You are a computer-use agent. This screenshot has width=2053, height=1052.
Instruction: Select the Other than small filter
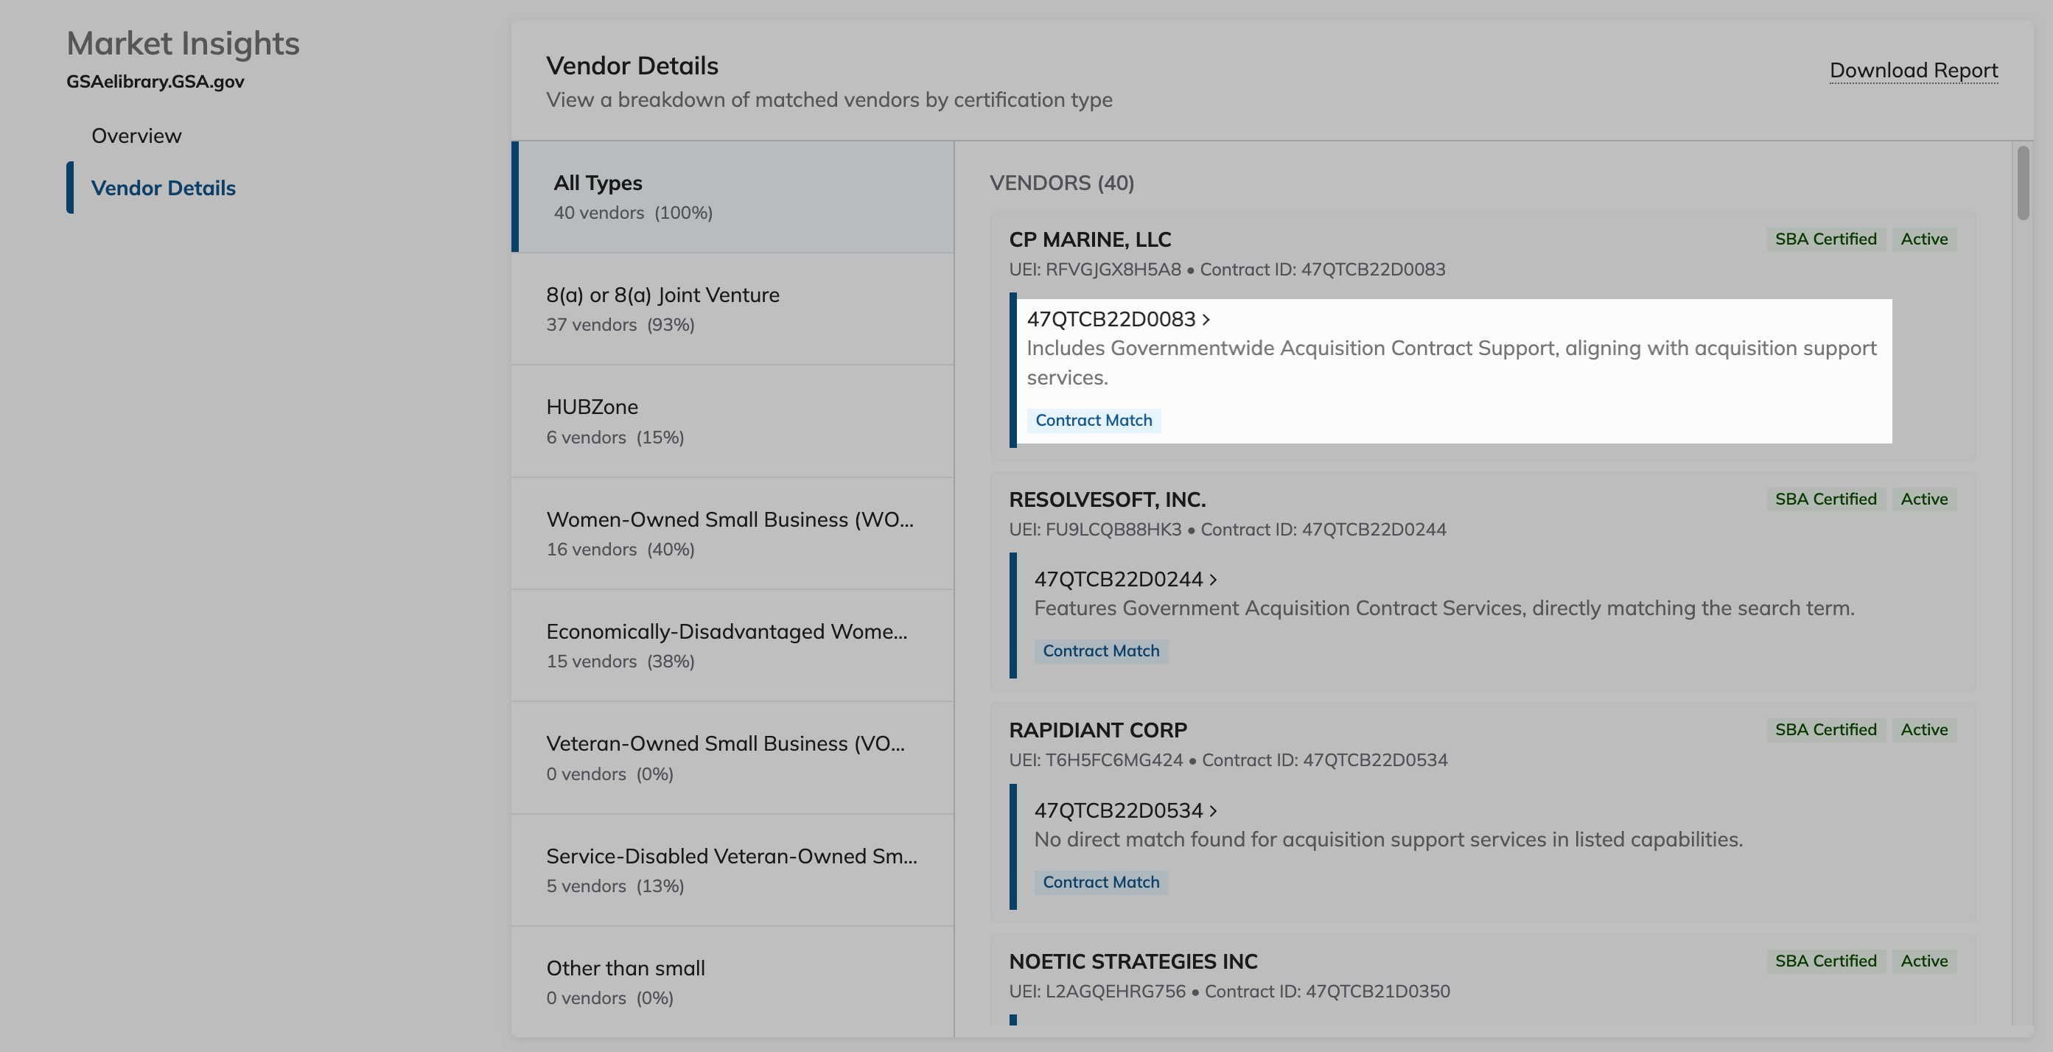[x=732, y=982]
